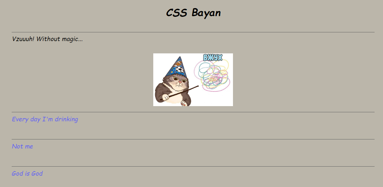Screen dimensions: 383x187
Task: Click the "CSS Bayan" page title
Action: [x=193, y=13]
